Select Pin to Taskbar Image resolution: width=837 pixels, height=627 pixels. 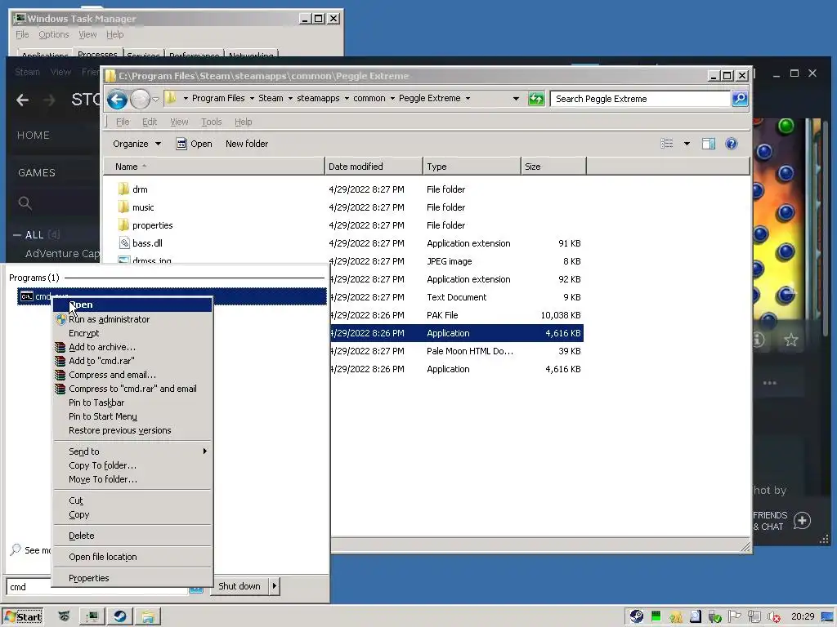[132, 402]
